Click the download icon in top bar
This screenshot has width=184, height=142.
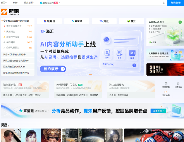tap(163, 3)
